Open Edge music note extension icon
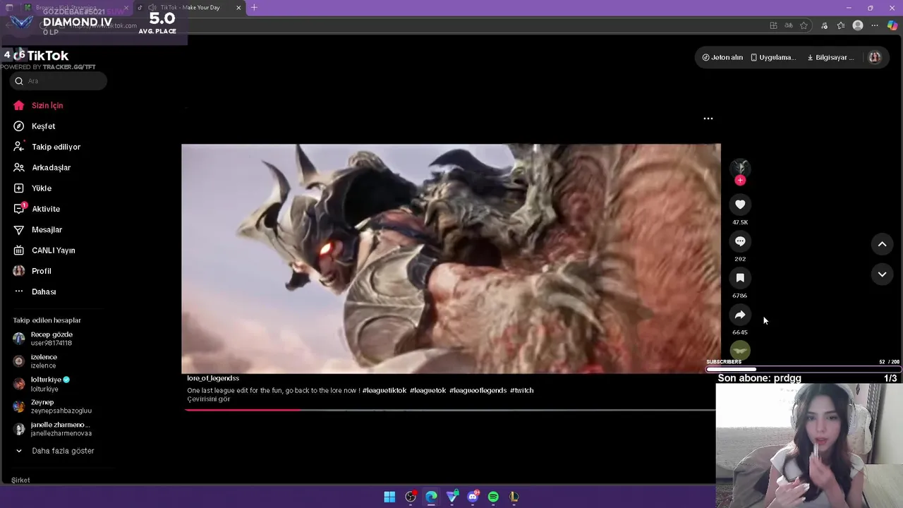This screenshot has height=508, width=903. pos(824,25)
